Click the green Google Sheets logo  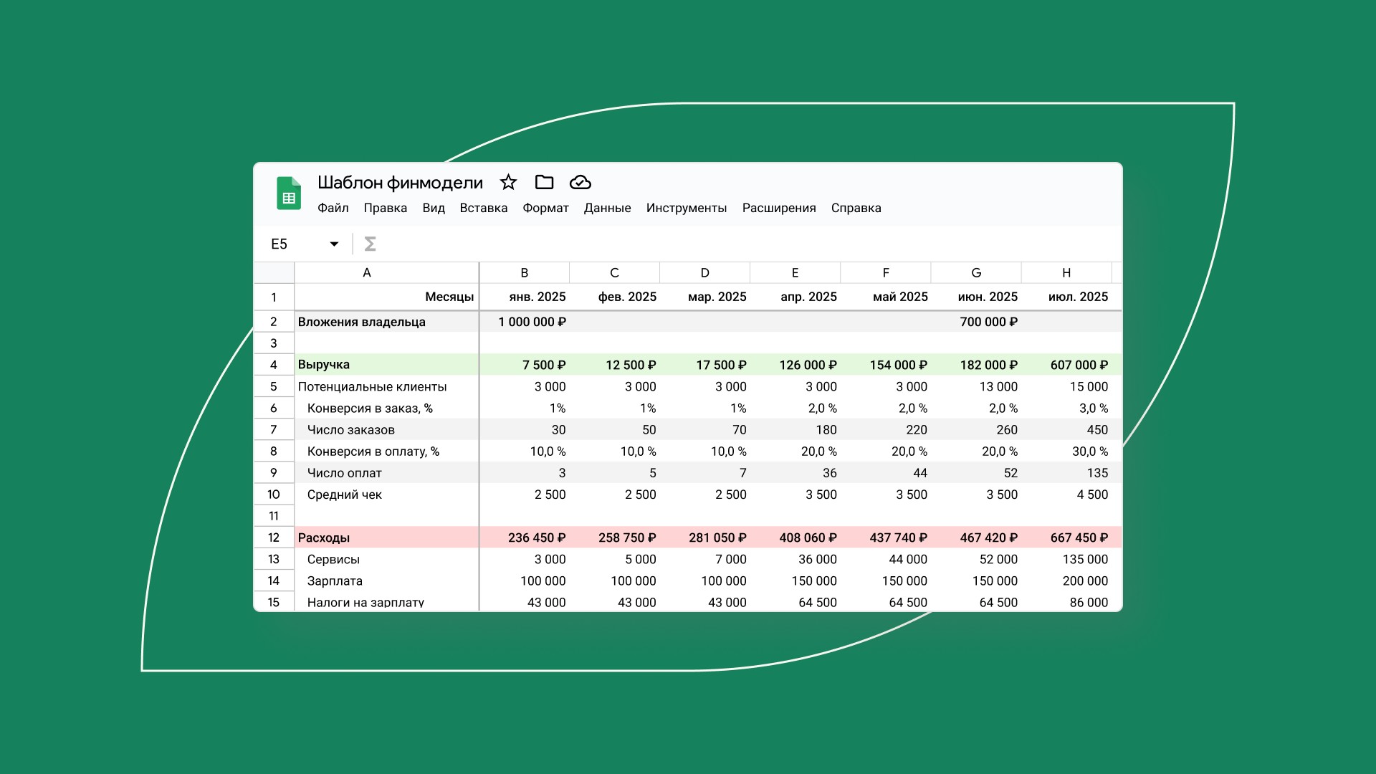pos(289,193)
